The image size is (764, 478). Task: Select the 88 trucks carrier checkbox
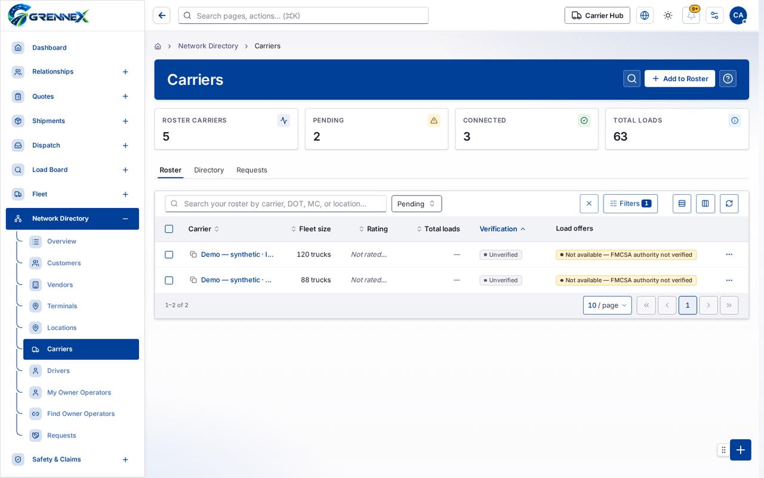pos(169,280)
